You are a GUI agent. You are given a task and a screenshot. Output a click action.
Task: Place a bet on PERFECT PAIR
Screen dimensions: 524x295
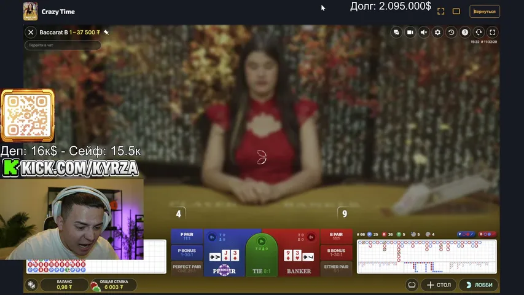click(187, 269)
